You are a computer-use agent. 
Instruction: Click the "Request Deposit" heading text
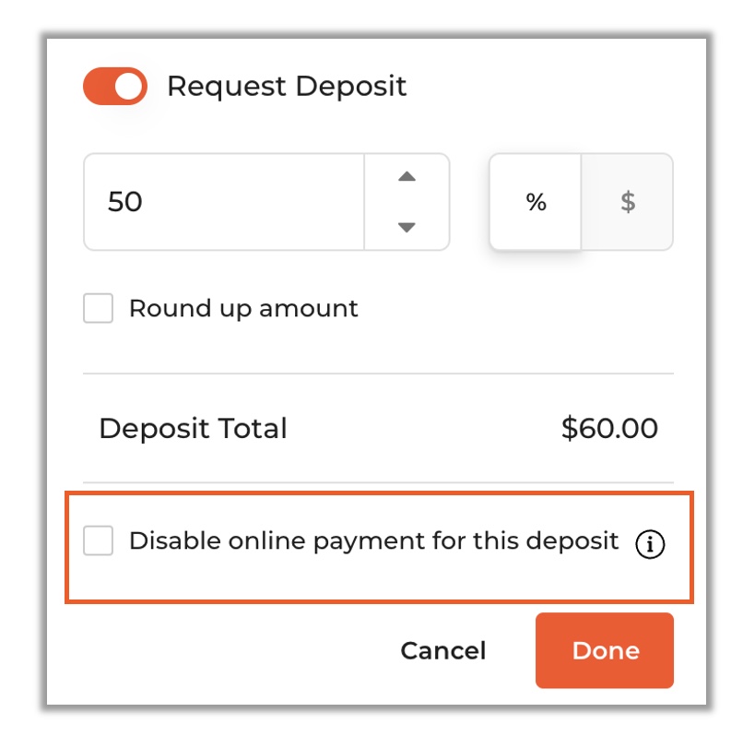(x=287, y=87)
